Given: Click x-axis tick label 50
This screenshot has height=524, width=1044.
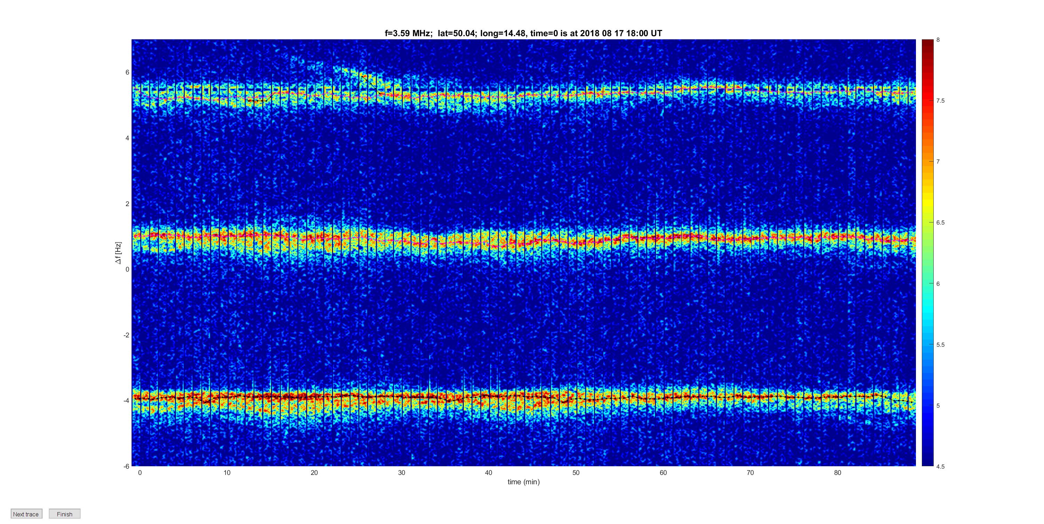Looking at the screenshot, I should pos(576,472).
